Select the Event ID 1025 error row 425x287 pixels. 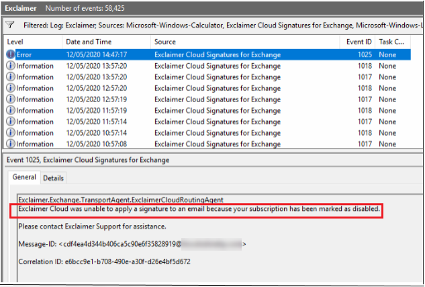[x=201, y=54]
